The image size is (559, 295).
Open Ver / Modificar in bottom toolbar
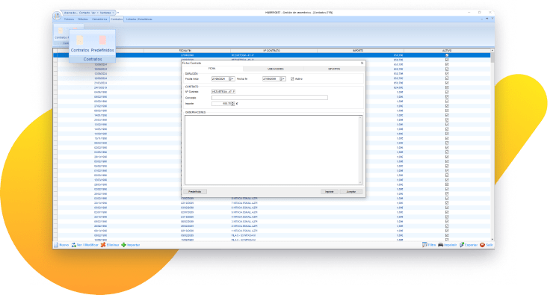coord(84,245)
